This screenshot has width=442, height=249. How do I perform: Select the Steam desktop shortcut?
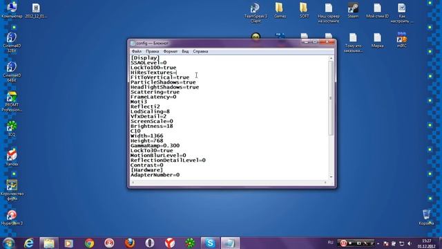[x=353, y=10]
